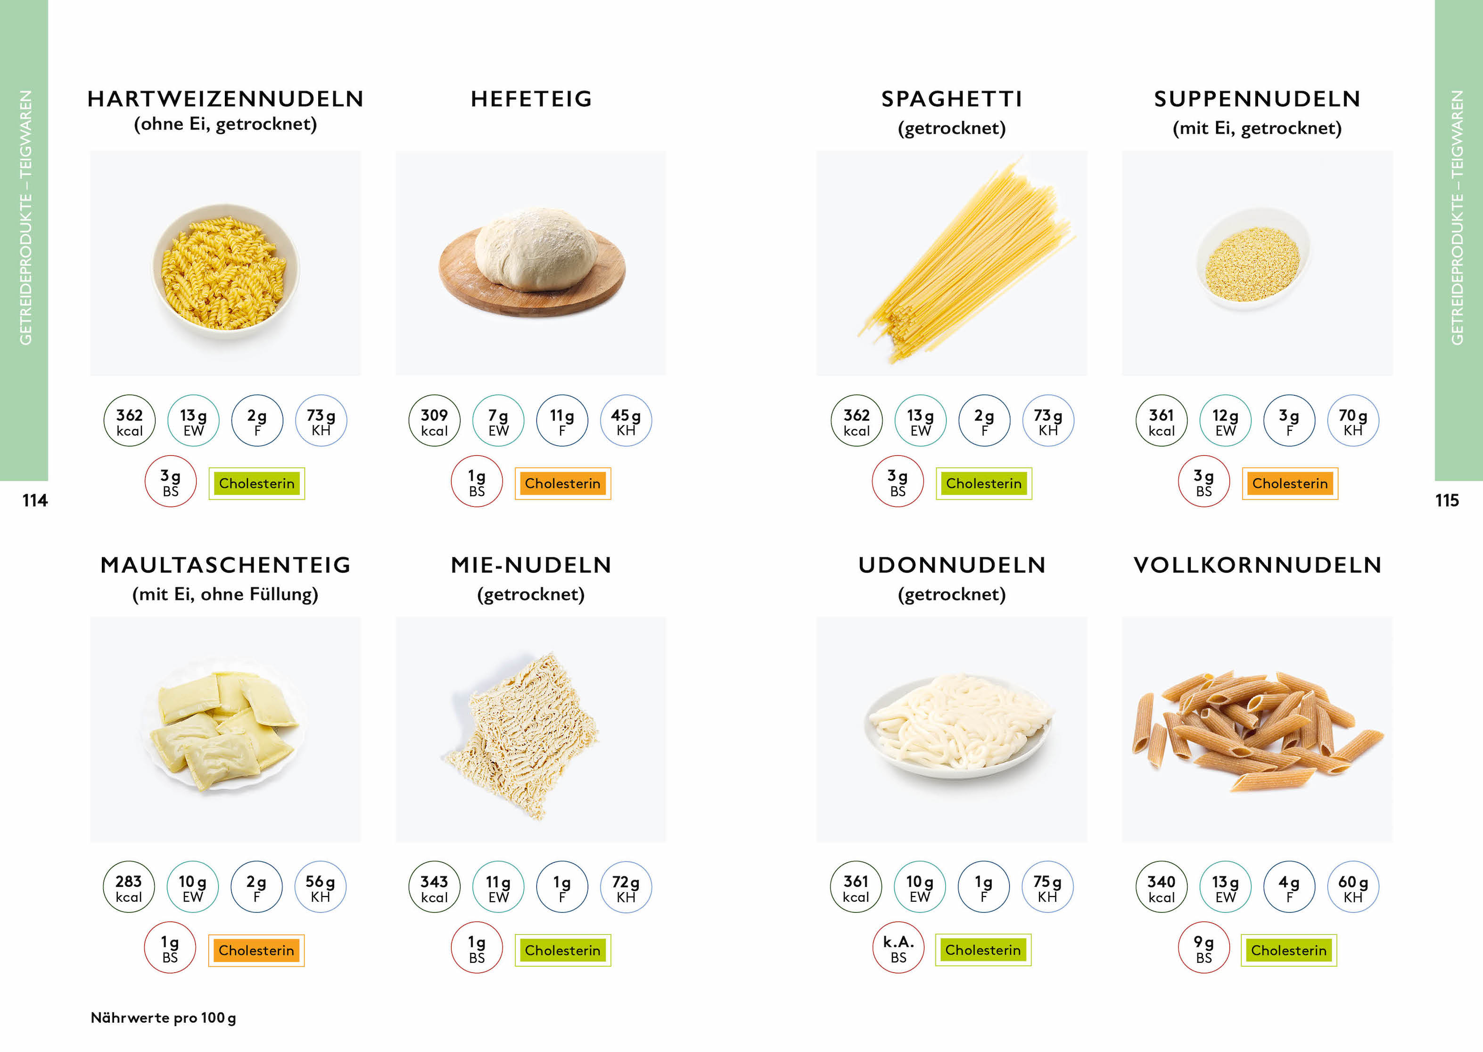Screen dimensions: 1483x1052
Task: Open the fusilli pasta bowl image
Action: [225, 263]
